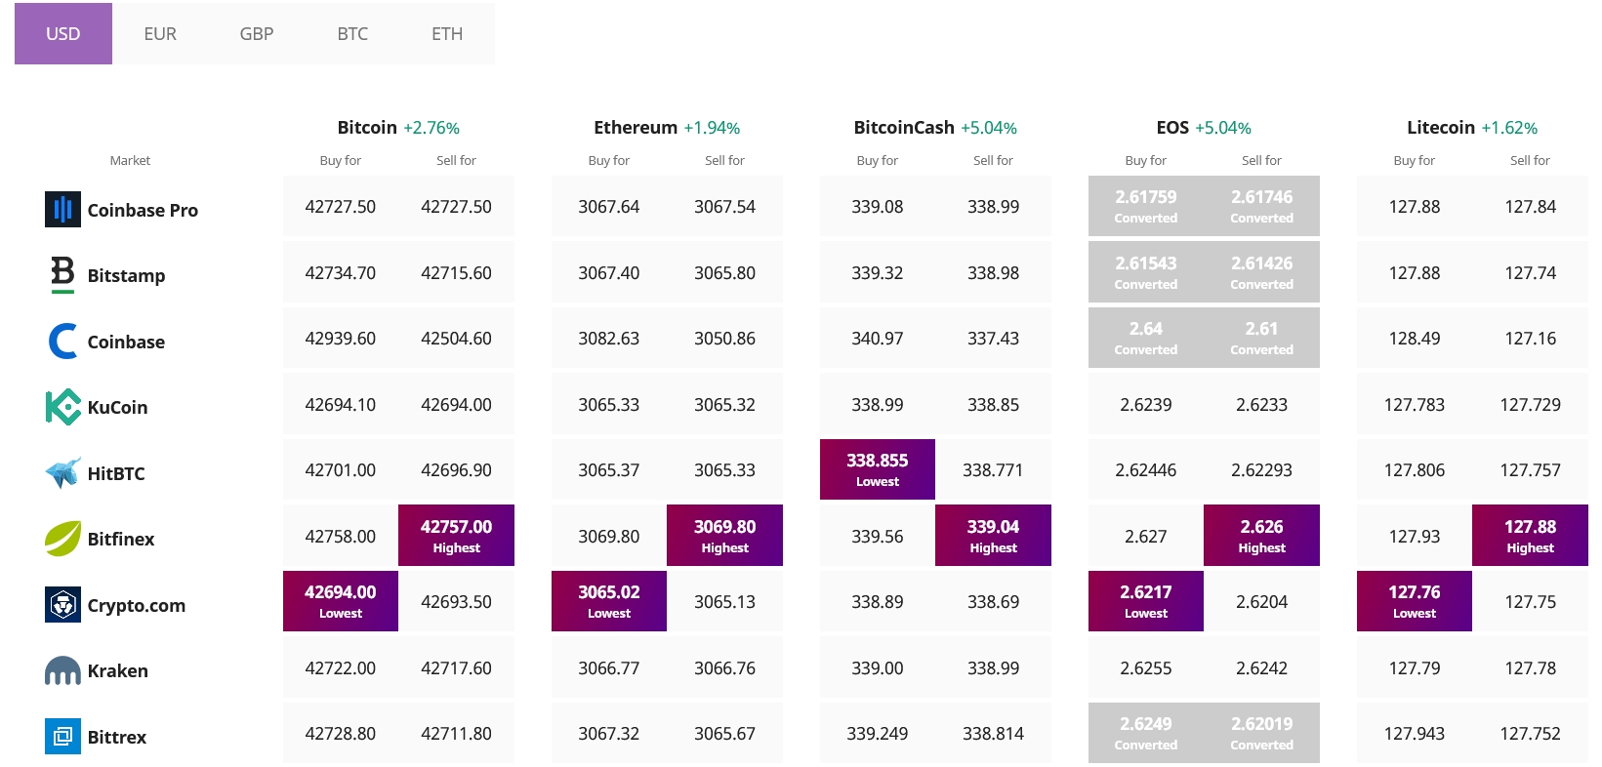Click the Litecoin column heading
The image size is (1602, 767).
pos(1441,128)
